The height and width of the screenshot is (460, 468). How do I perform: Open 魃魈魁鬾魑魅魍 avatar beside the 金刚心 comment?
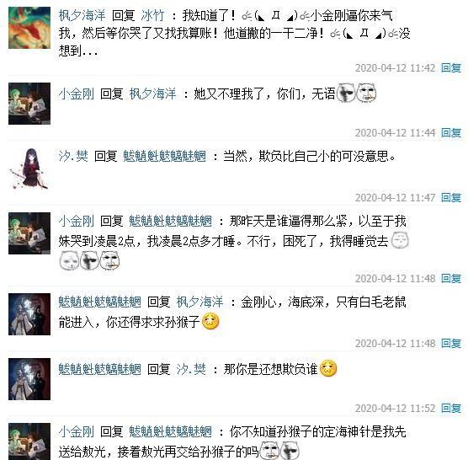[x=29, y=314]
